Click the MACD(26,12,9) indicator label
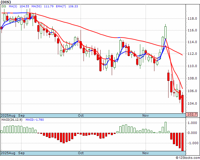Viewport: 200px width, 160px height. [12, 120]
